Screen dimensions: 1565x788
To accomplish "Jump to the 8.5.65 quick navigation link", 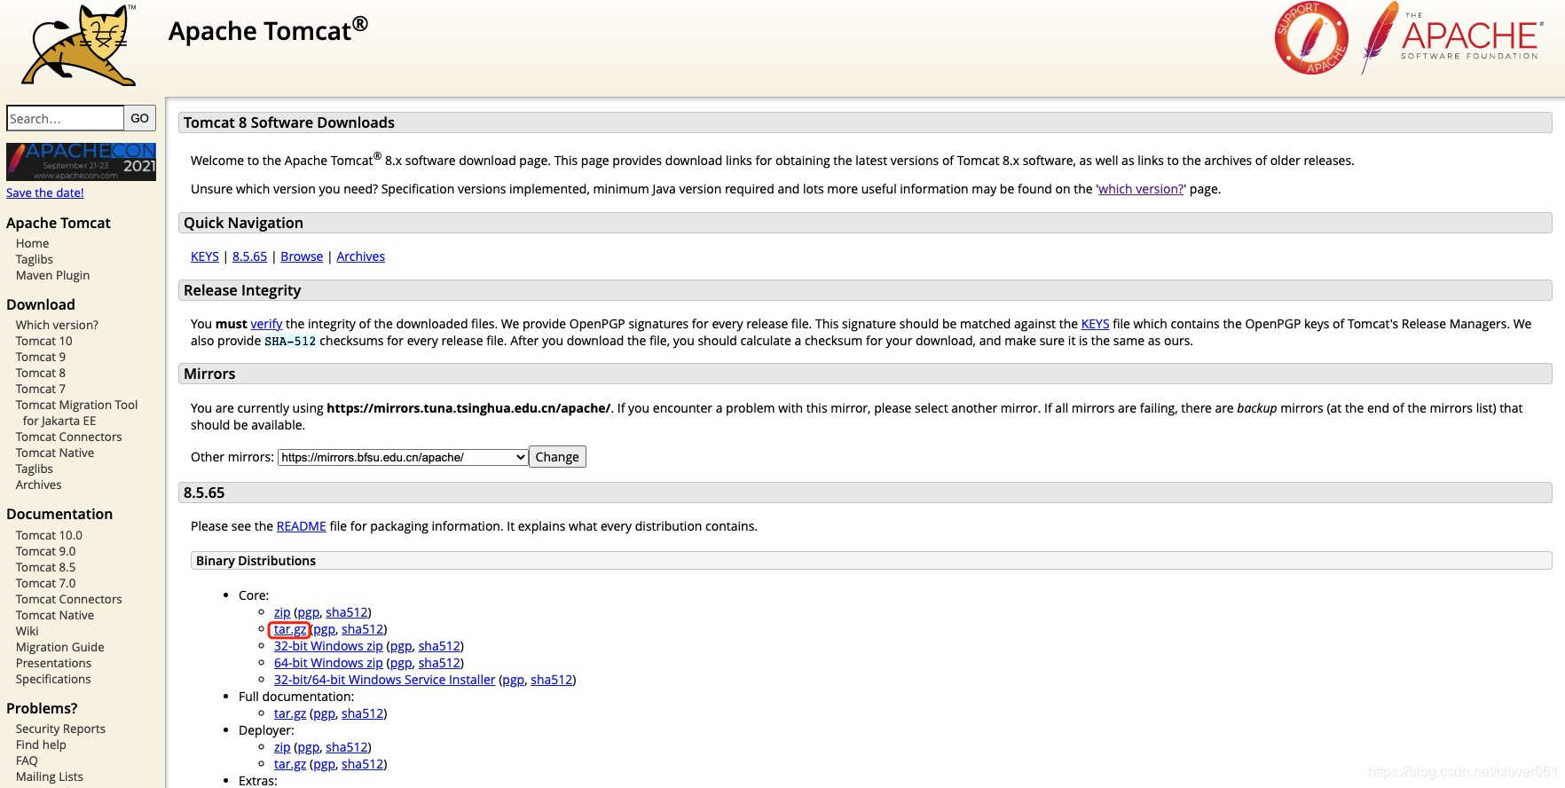I will (x=249, y=256).
